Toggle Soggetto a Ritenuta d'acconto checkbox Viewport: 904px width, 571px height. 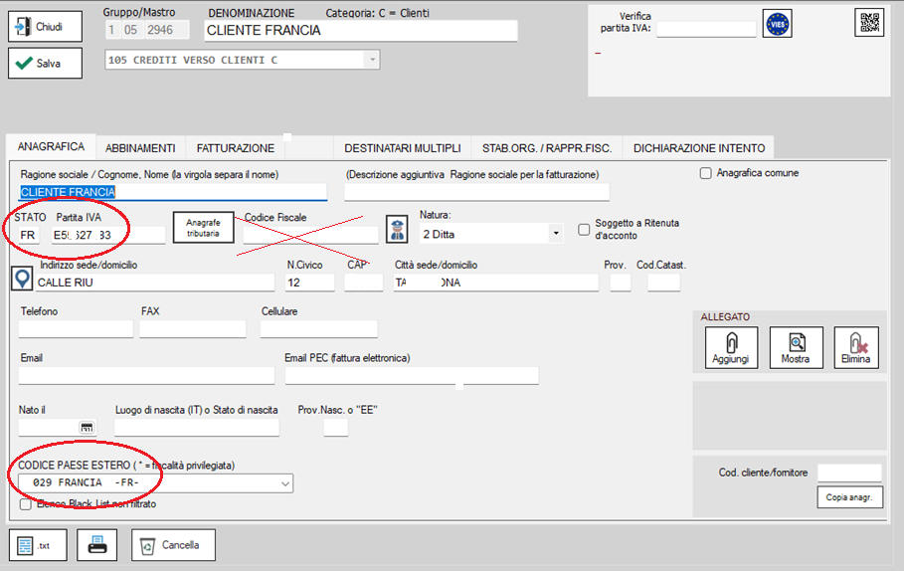pos(584,230)
